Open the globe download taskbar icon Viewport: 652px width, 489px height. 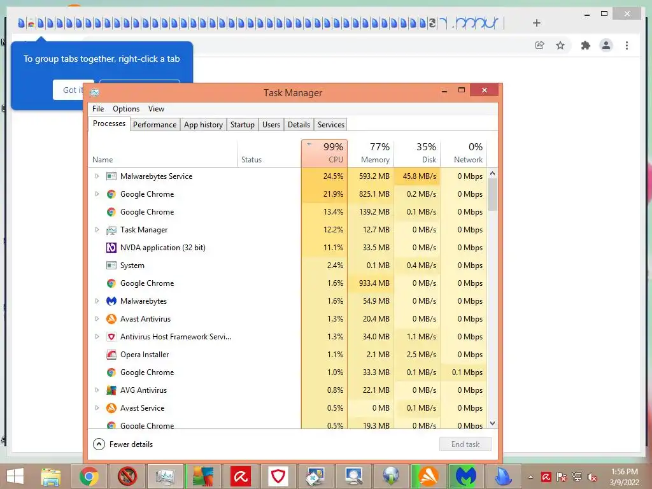[391, 476]
